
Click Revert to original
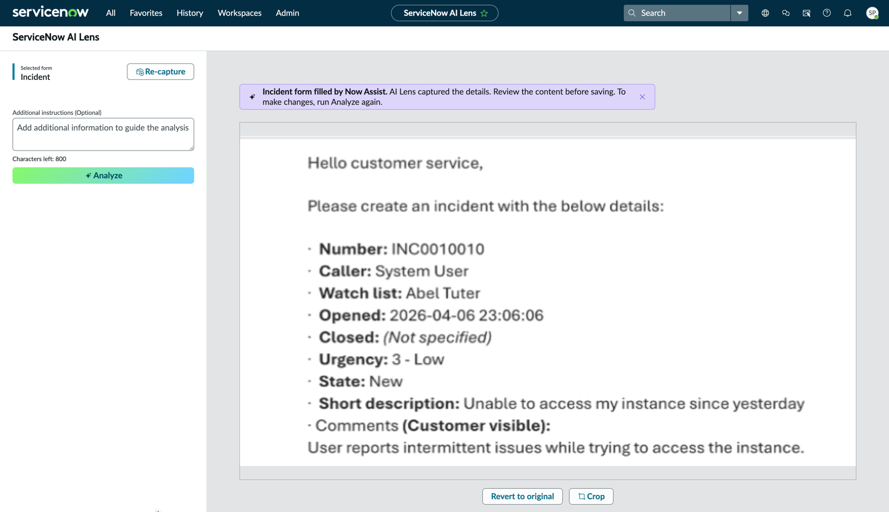coord(522,496)
